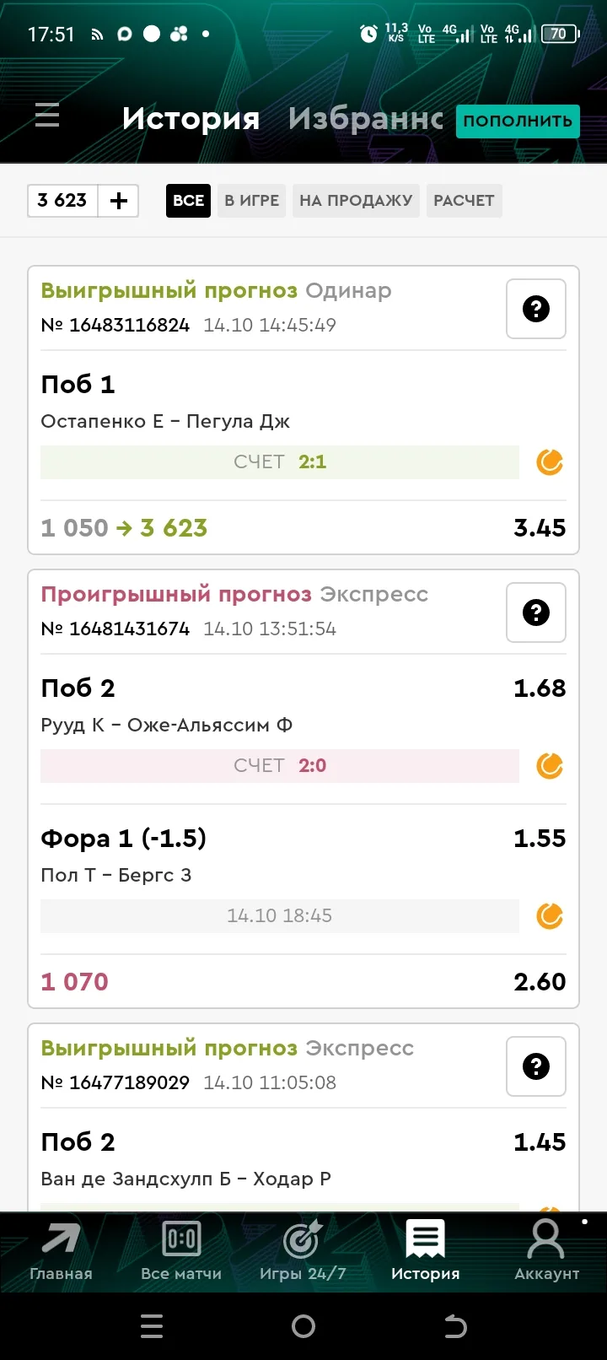This screenshot has height=1360, width=607.
Task: Open the Аккаунт section
Action: [546, 1253]
